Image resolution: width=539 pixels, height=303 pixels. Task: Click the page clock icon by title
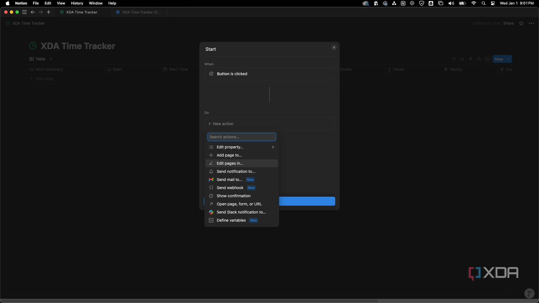pyautogui.click(x=33, y=46)
